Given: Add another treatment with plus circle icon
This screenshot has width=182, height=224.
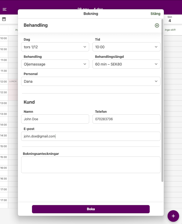Looking at the screenshot, I should pyautogui.click(x=157, y=25).
